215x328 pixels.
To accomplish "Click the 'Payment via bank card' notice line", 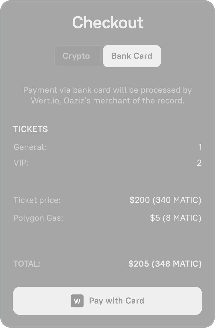I will pos(107,90).
